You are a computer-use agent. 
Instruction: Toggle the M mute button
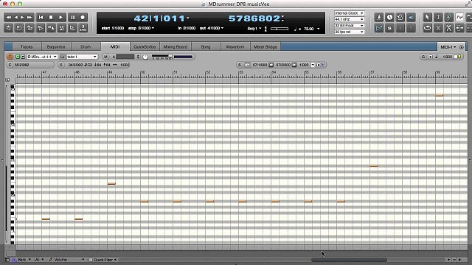(105, 57)
